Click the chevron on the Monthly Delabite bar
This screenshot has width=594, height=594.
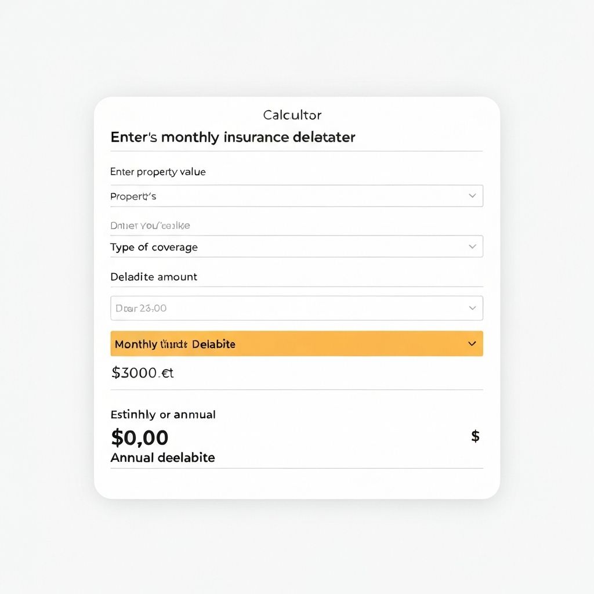473,343
